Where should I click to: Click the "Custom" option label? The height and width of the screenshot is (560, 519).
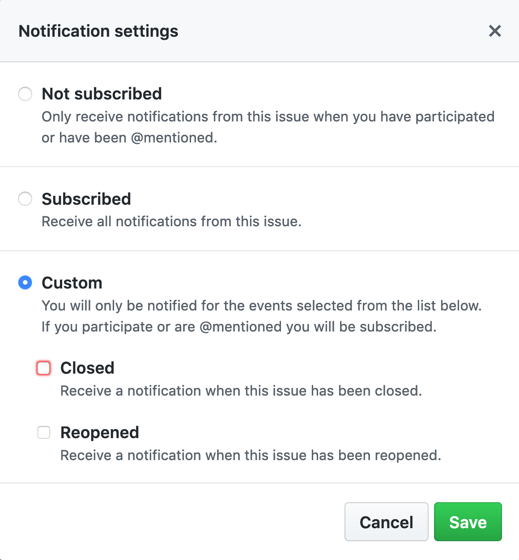(x=72, y=283)
